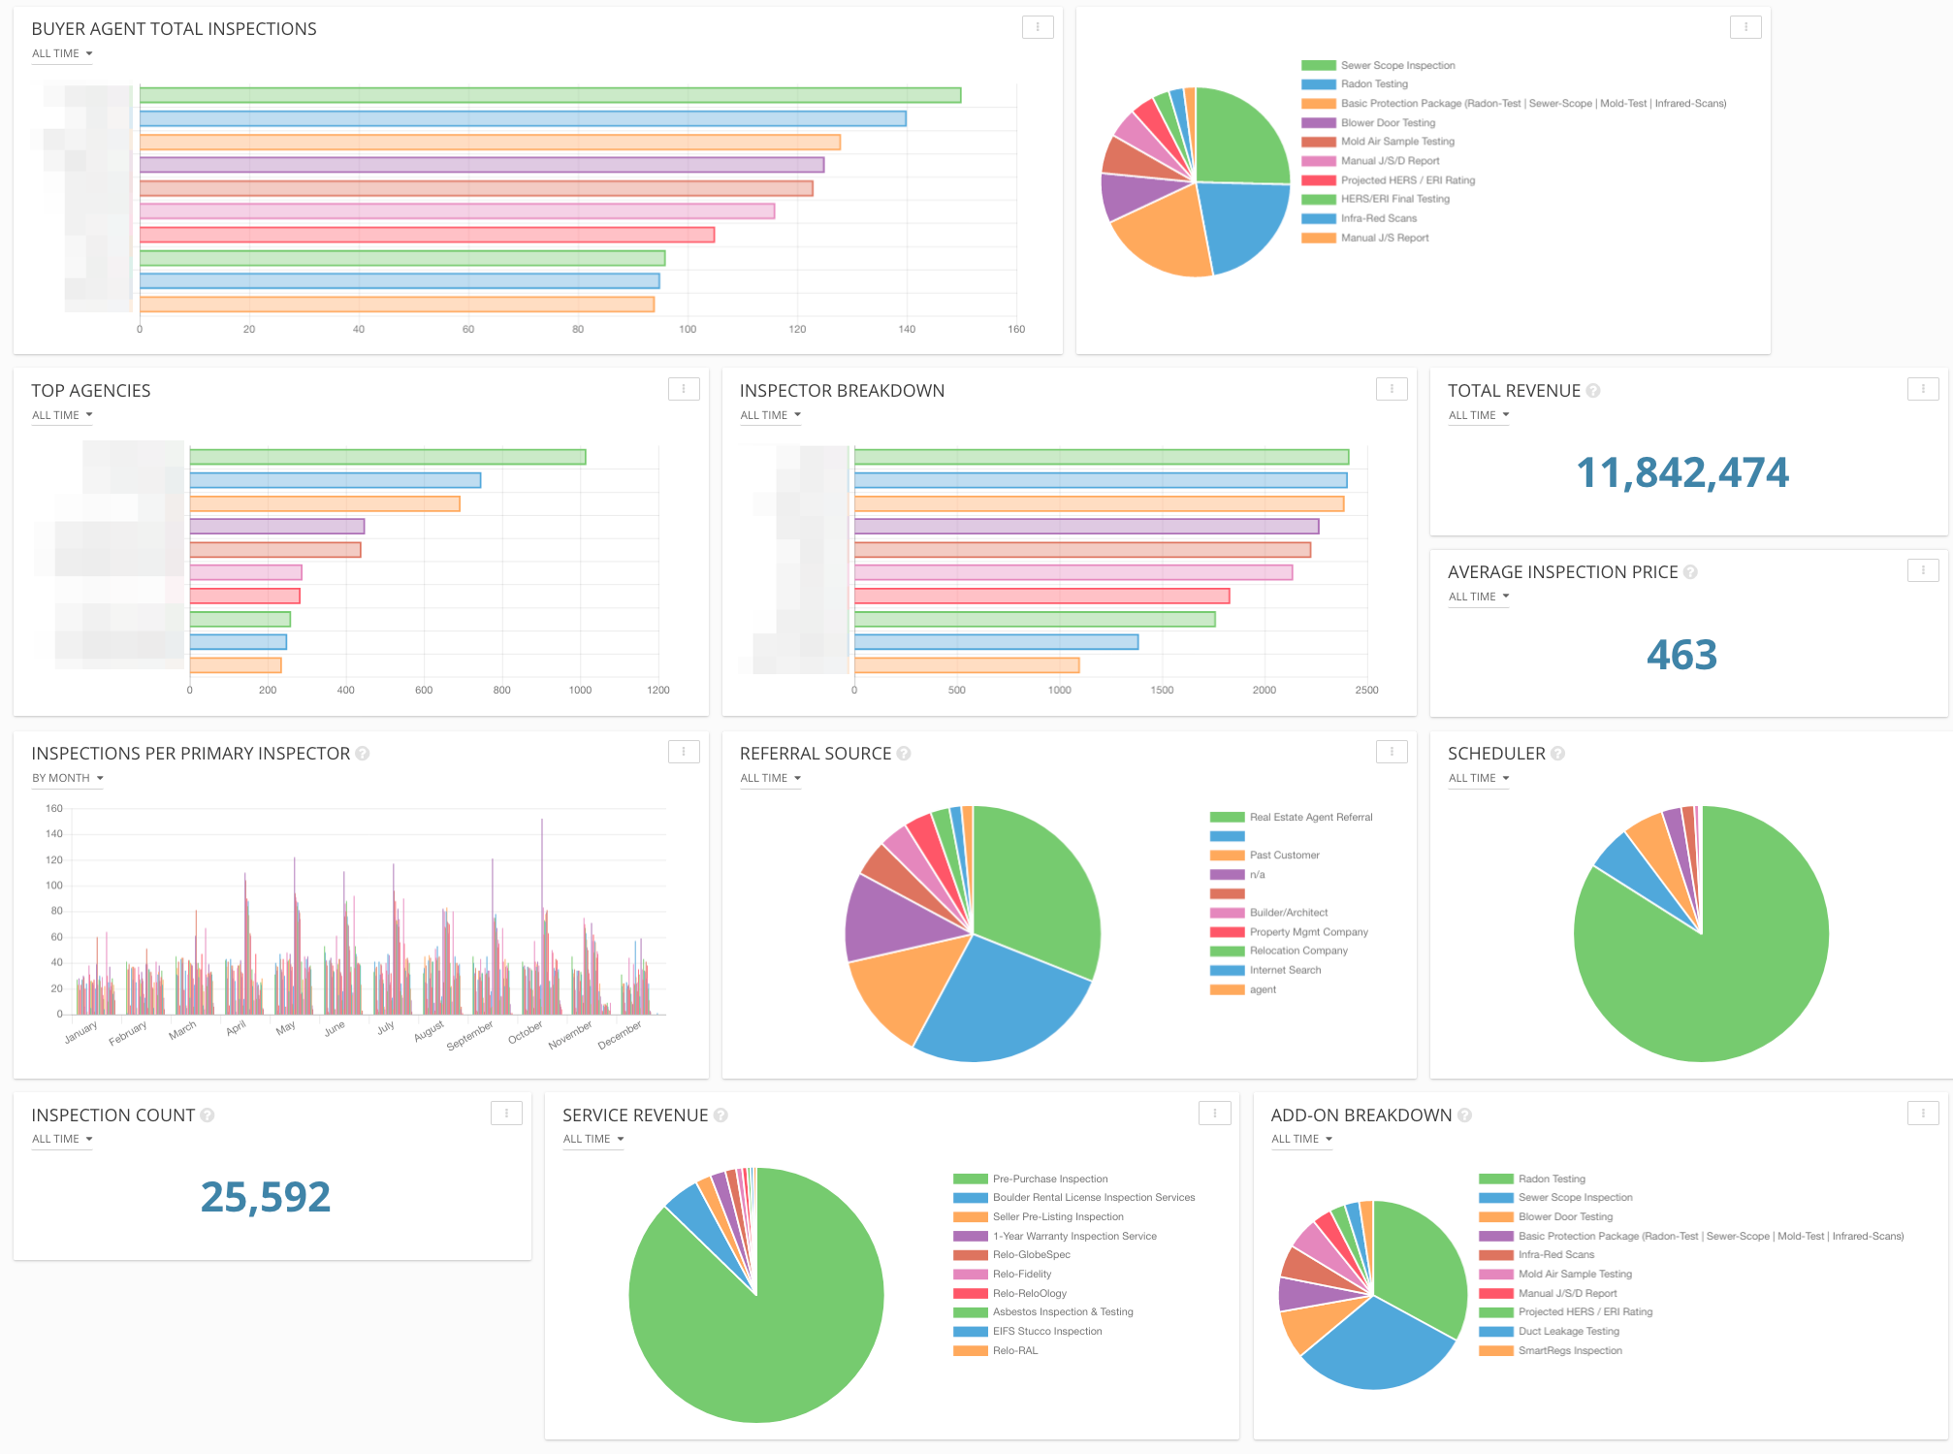Open options menu on Top Agencies card
Viewport: 1953px width, 1454px height.
click(x=684, y=389)
